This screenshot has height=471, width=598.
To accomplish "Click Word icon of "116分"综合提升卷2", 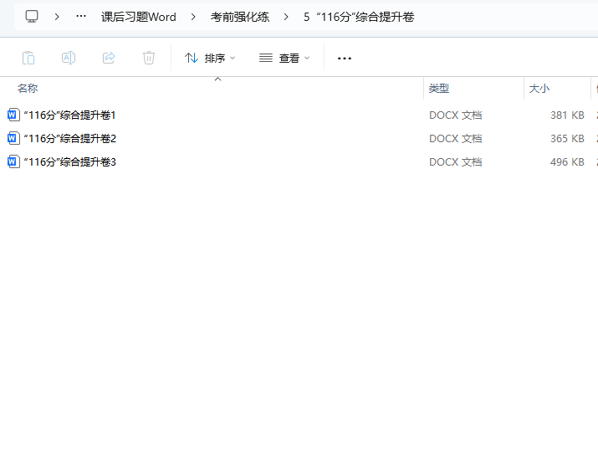I will pos(13,138).
